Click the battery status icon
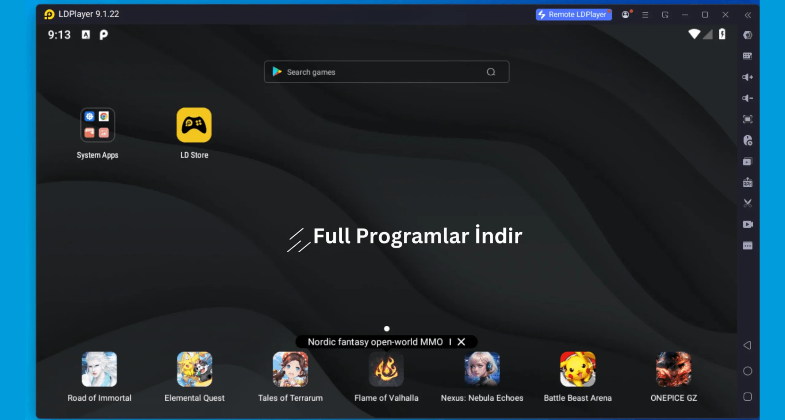 click(722, 34)
